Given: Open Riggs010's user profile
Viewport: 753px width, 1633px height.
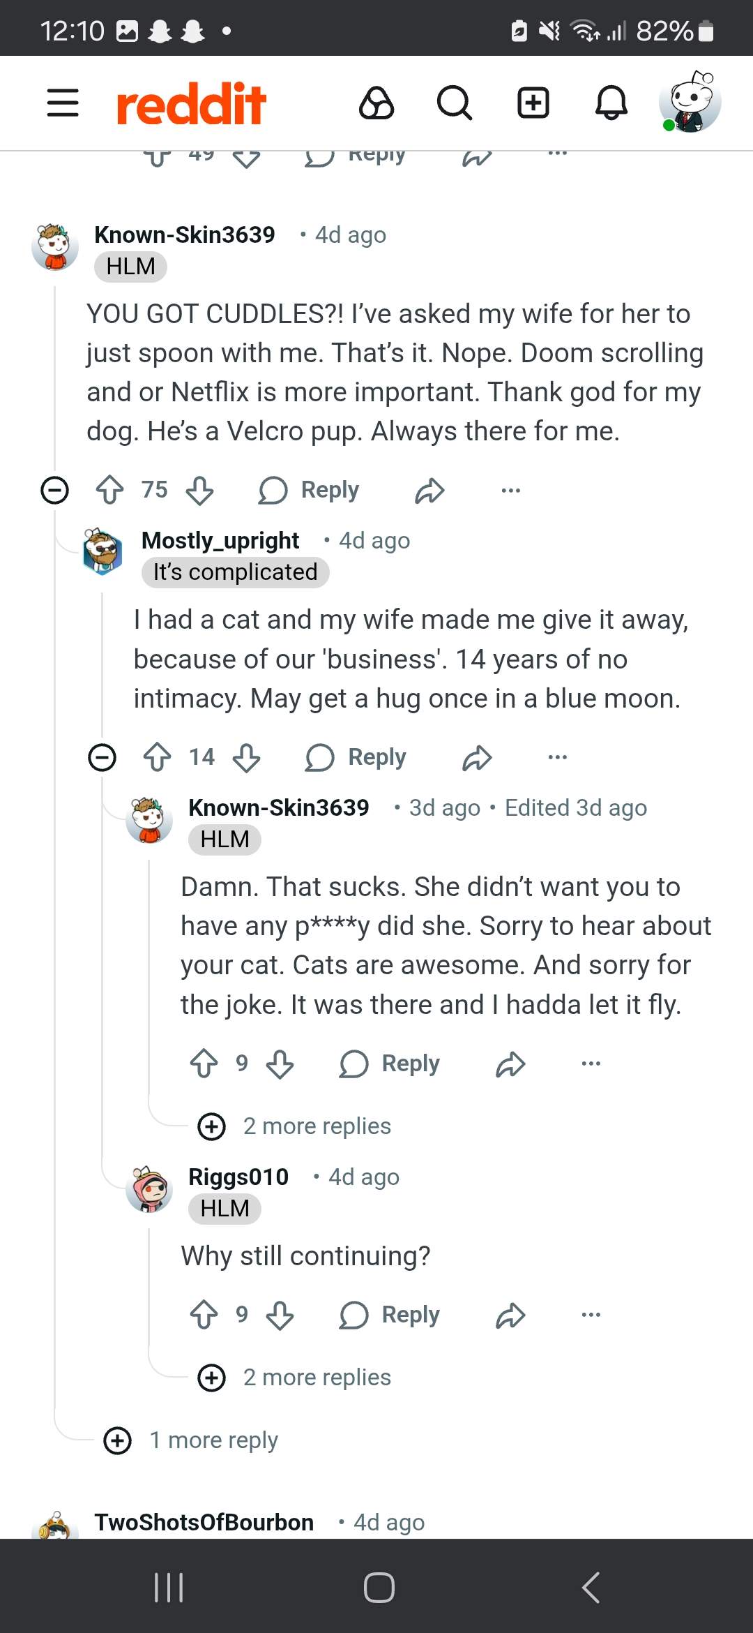Looking at the screenshot, I should 238,1176.
